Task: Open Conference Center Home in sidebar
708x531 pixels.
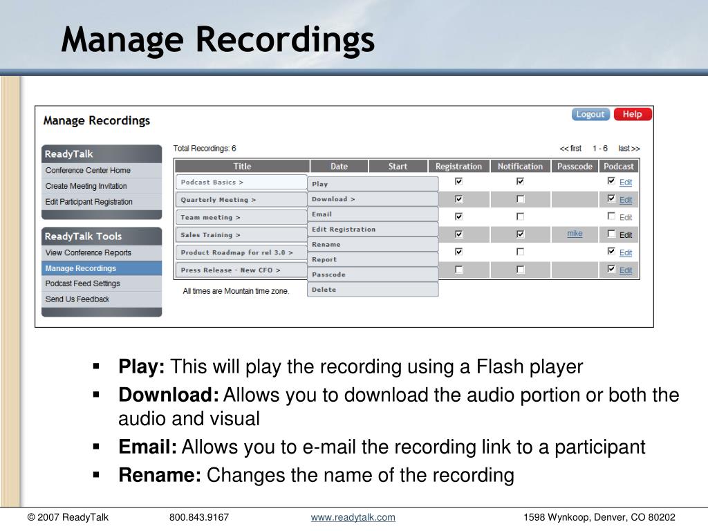Action: pos(88,170)
